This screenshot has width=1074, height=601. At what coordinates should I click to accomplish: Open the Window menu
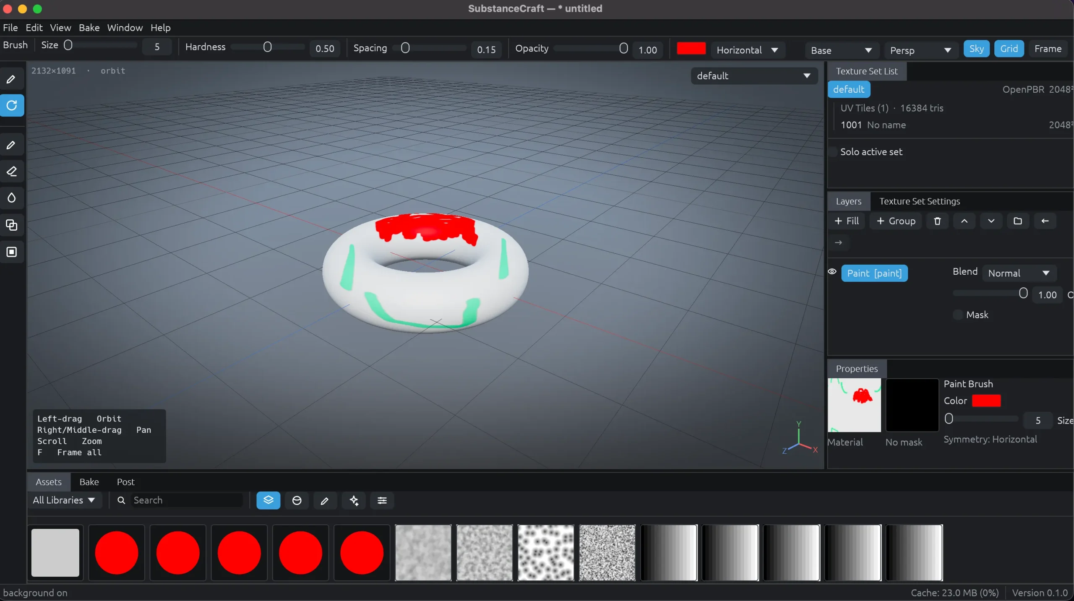click(125, 28)
